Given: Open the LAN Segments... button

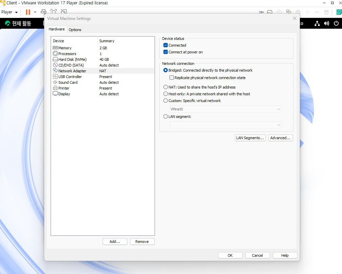Looking at the screenshot, I should click(250, 138).
